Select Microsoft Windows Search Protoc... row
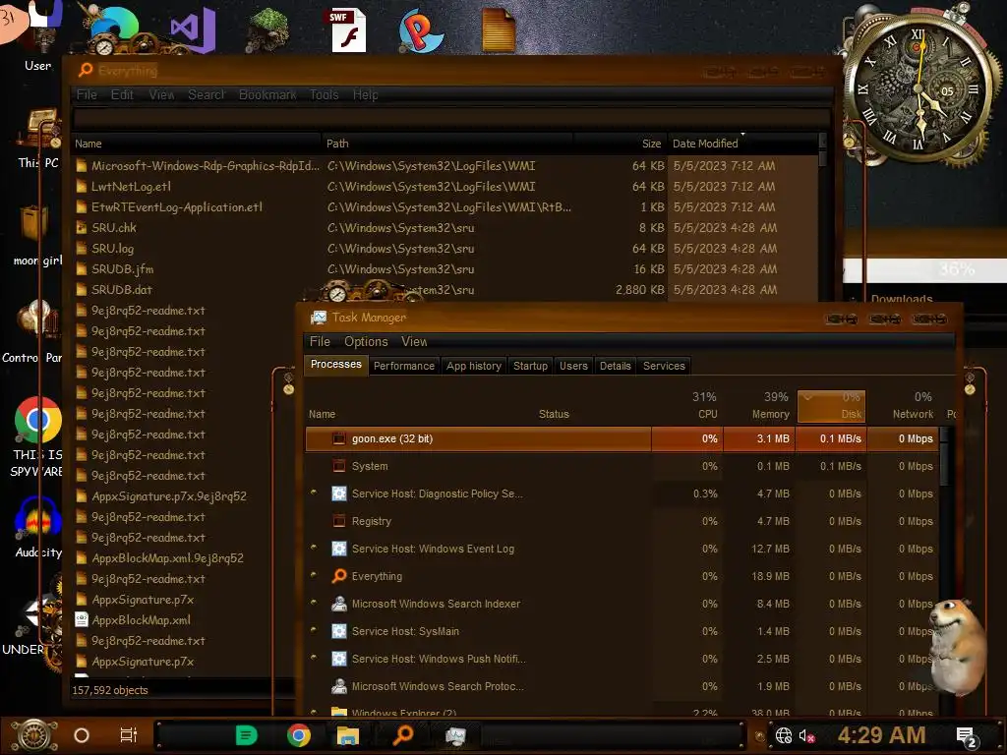This screenshot has height=755, width=1007. [x=622, y=686]
